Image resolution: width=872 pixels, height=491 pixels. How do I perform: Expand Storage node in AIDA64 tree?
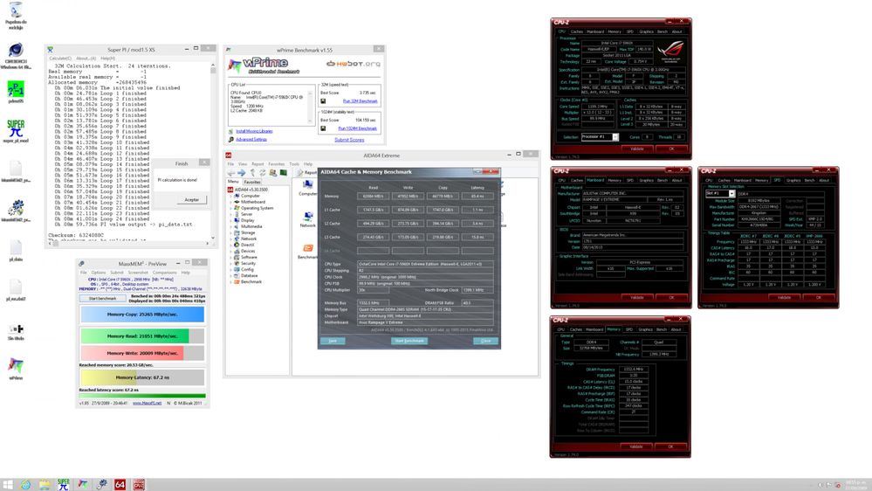(231, 232)
